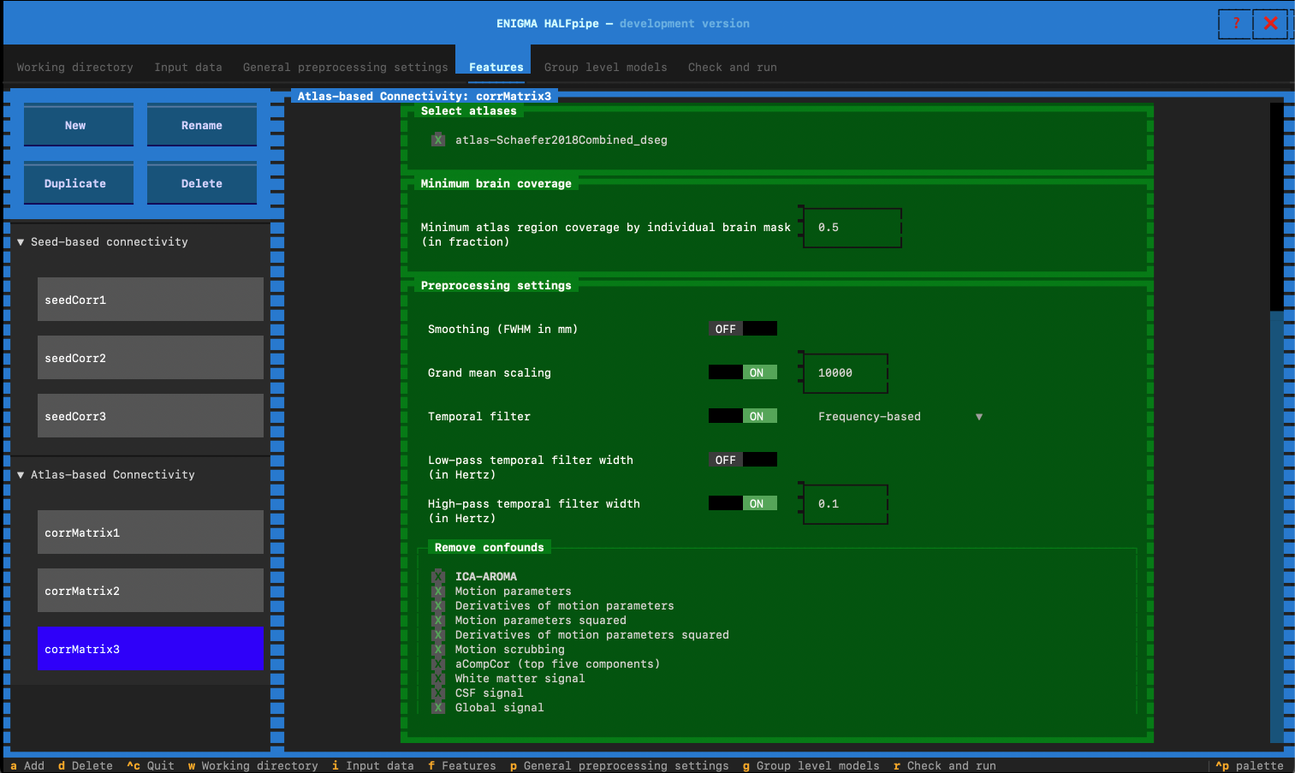Click the Duplicate button
This screenshot has height=773, width=1295.
pos(79,183)
